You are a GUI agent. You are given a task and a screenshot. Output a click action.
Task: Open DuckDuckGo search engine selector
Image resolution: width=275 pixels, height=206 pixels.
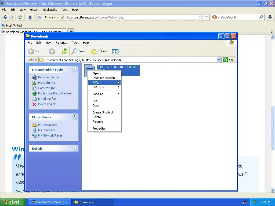click(x=216, y=17)
